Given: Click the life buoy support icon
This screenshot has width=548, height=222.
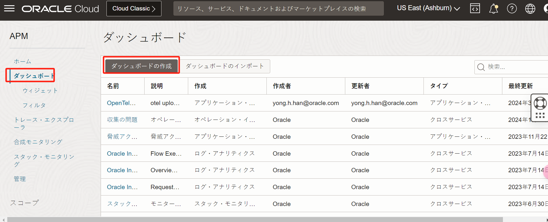Looking at the screenshot, I should click(540, 103).
